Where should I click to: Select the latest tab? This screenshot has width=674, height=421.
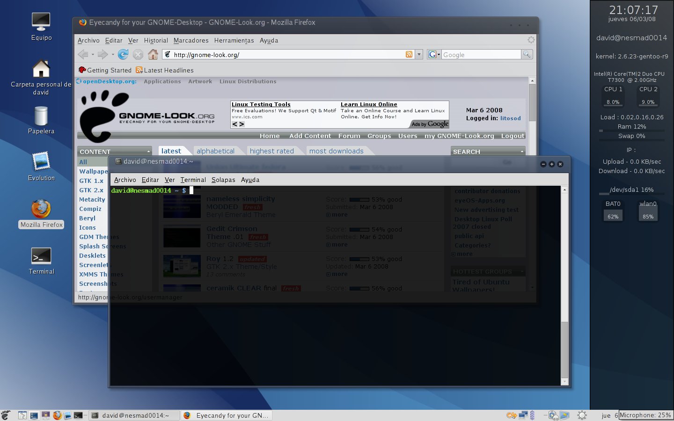(x=171, y=151)
